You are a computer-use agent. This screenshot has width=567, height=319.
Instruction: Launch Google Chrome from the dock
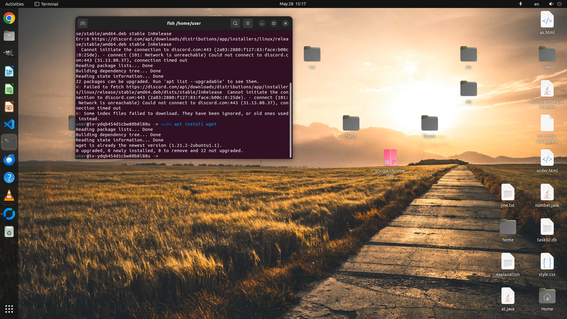[9, 18]
